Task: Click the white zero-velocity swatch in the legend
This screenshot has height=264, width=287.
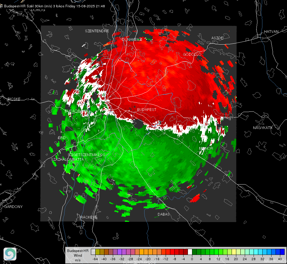Action: (190, 252)
